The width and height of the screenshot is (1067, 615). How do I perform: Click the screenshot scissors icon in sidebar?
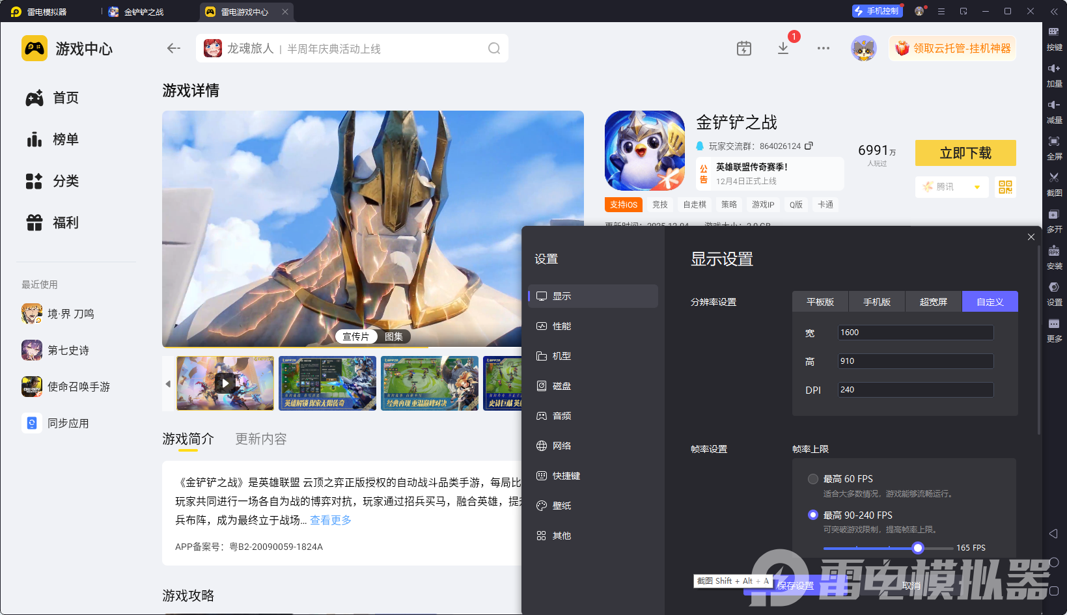[x=1053, y=178]
